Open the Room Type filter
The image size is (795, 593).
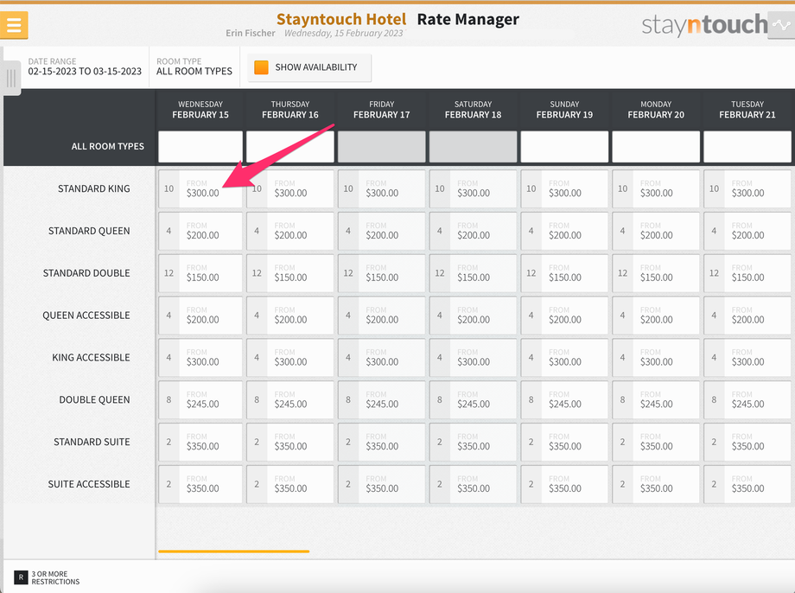(x=194, y=67)
